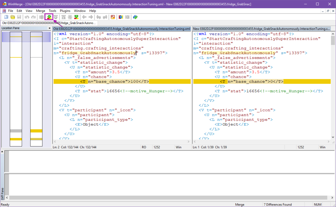
Task: Close the Location Pane
Action: tap(49, 28)
